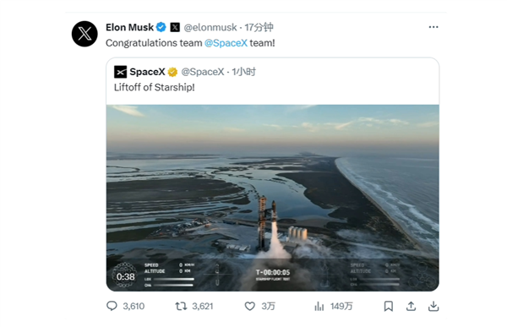Image resolution: width=507 pixels, height=327 pixels.
Task: Open Elon Musk's X profile avatar
Action: tap(84, 34)
